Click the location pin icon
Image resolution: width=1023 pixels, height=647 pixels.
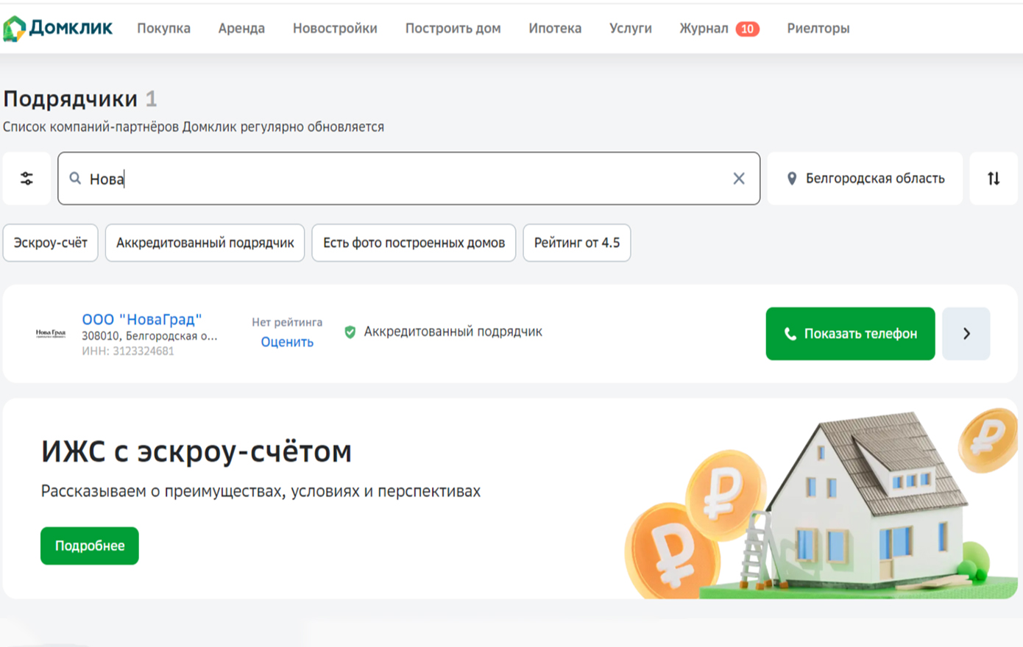click(x=792, y=179)
